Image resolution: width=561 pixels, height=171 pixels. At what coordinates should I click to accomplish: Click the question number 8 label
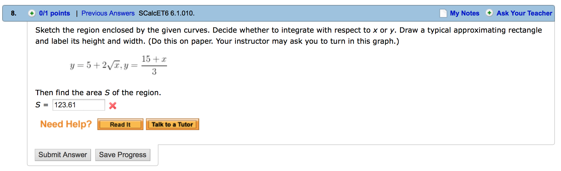click(x=14, y=13)
